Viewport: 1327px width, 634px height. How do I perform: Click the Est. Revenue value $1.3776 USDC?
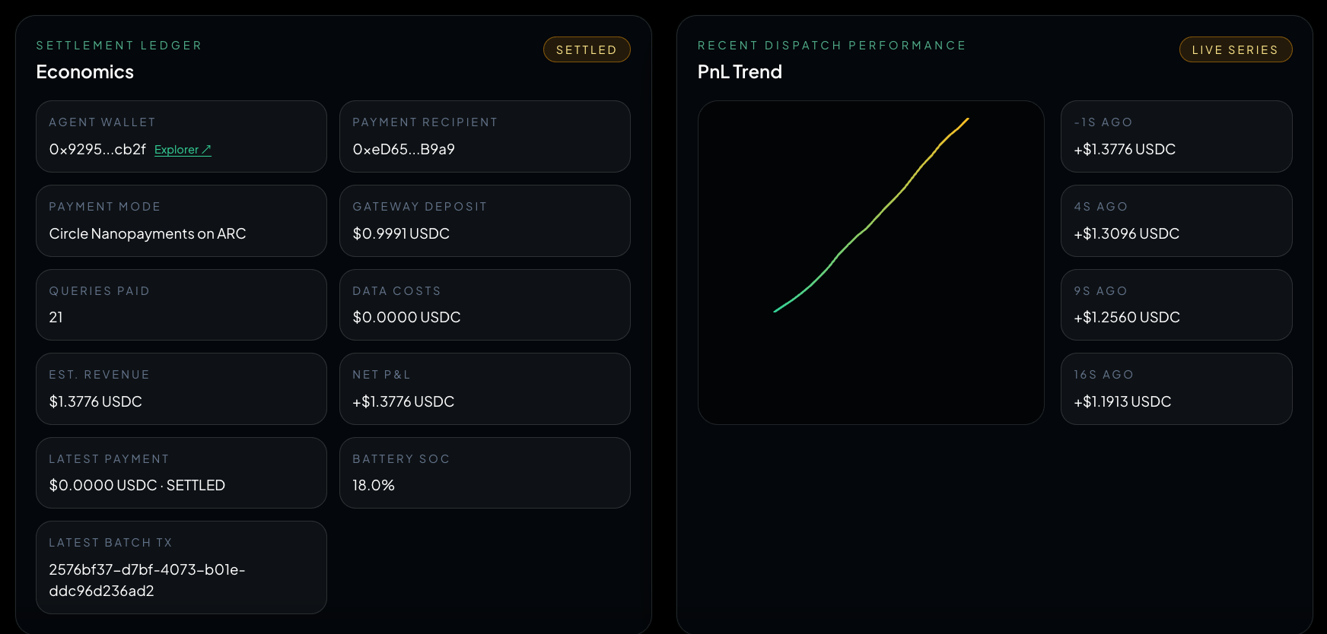click(x=96, y=401)
